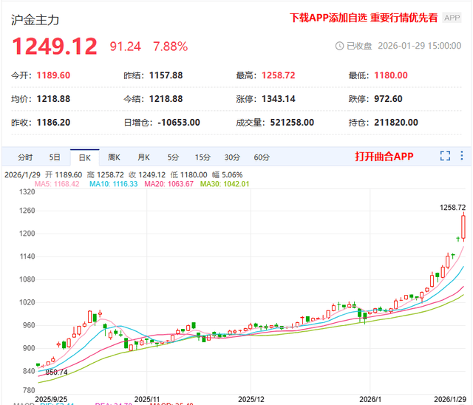Select the 15分 interval tab
The width and height of the screenshot is (473, 405).
(203, 157)
